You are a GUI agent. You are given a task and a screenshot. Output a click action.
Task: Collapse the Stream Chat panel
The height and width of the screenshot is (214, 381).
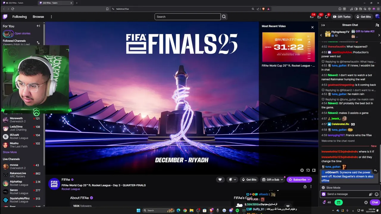tap(323, 25)
